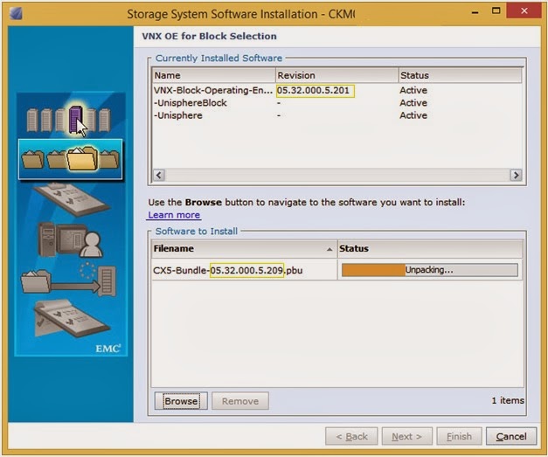
Task: Open the Learn more link
Action: (174, 215)
